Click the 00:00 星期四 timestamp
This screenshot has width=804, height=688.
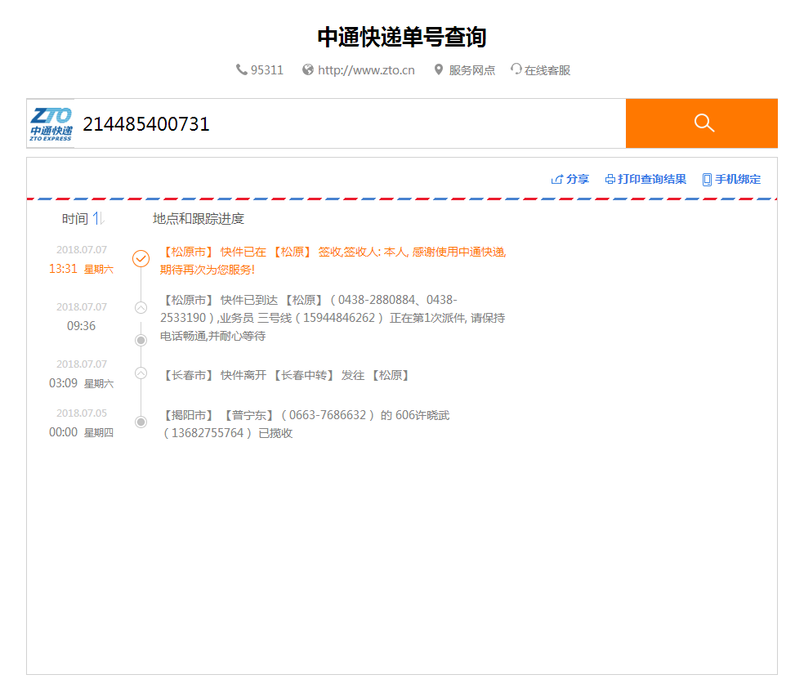click(81, 432)
